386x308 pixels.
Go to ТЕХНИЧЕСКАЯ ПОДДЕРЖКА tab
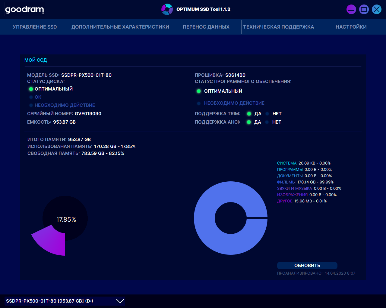tap(279, 27)
